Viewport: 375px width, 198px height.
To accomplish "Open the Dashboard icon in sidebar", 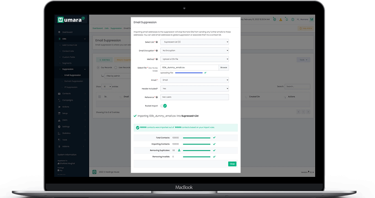I will pyautogui.click(x=59, y=32).
